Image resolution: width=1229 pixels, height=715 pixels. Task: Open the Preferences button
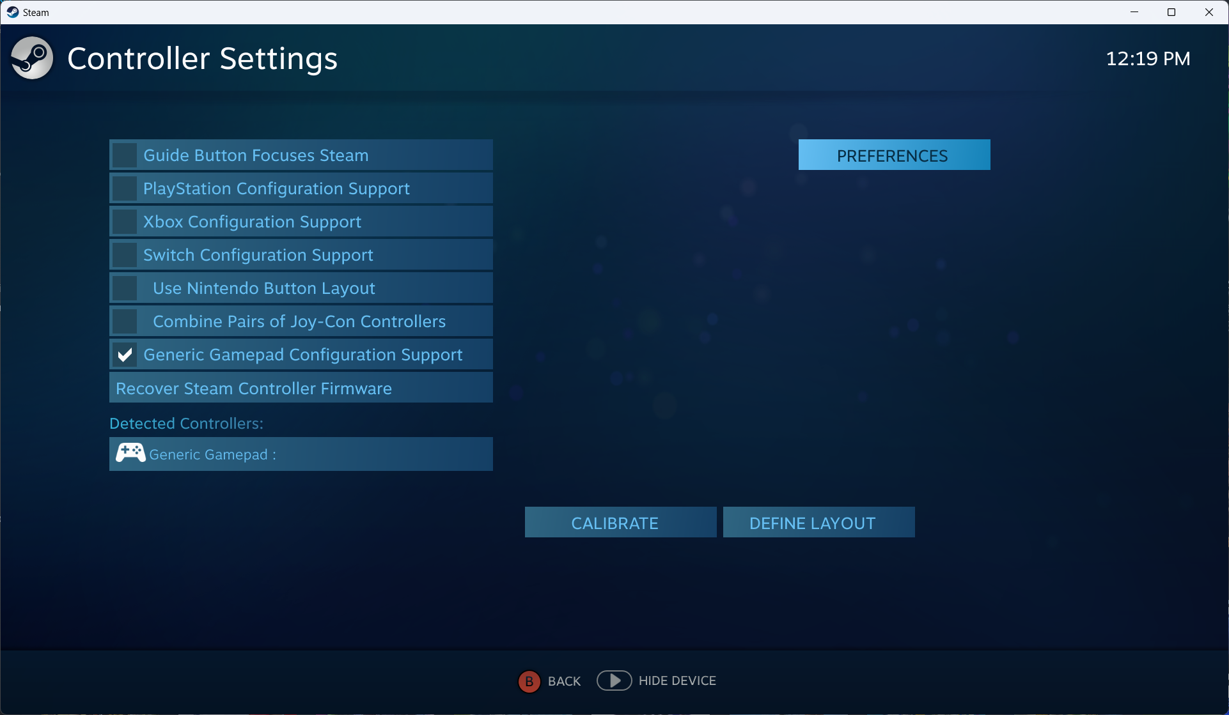[893, 155]
